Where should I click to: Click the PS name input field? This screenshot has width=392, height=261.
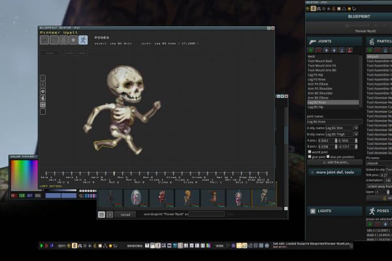[x=379, y=163]
